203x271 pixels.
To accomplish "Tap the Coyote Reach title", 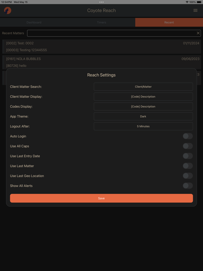I will click(x=101, y=11).
